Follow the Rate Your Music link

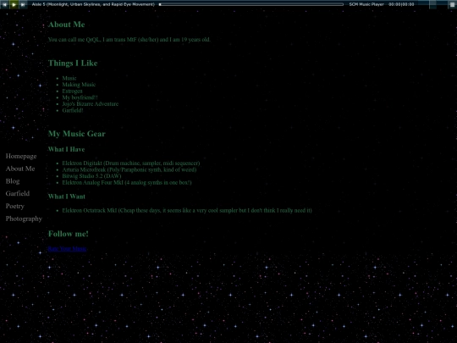click(x=67, y=249)
